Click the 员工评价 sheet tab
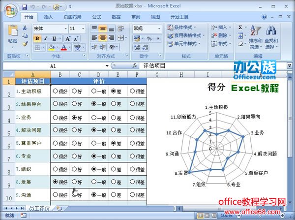Viewport: 295px width, 220px height. coord(39,208)
